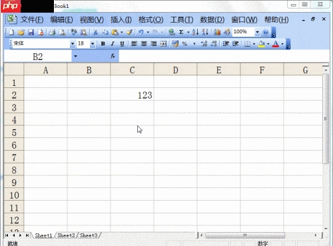
Task: Open the font size dropdown
Action: [x=93, y=44]
